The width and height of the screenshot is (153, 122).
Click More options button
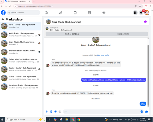123,34
